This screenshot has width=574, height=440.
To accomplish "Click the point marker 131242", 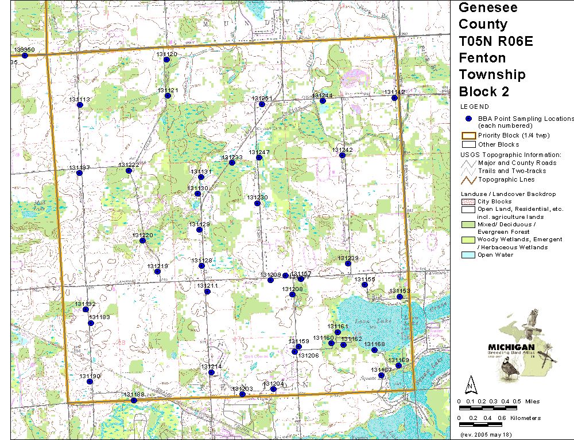I will tap(342, 155).
